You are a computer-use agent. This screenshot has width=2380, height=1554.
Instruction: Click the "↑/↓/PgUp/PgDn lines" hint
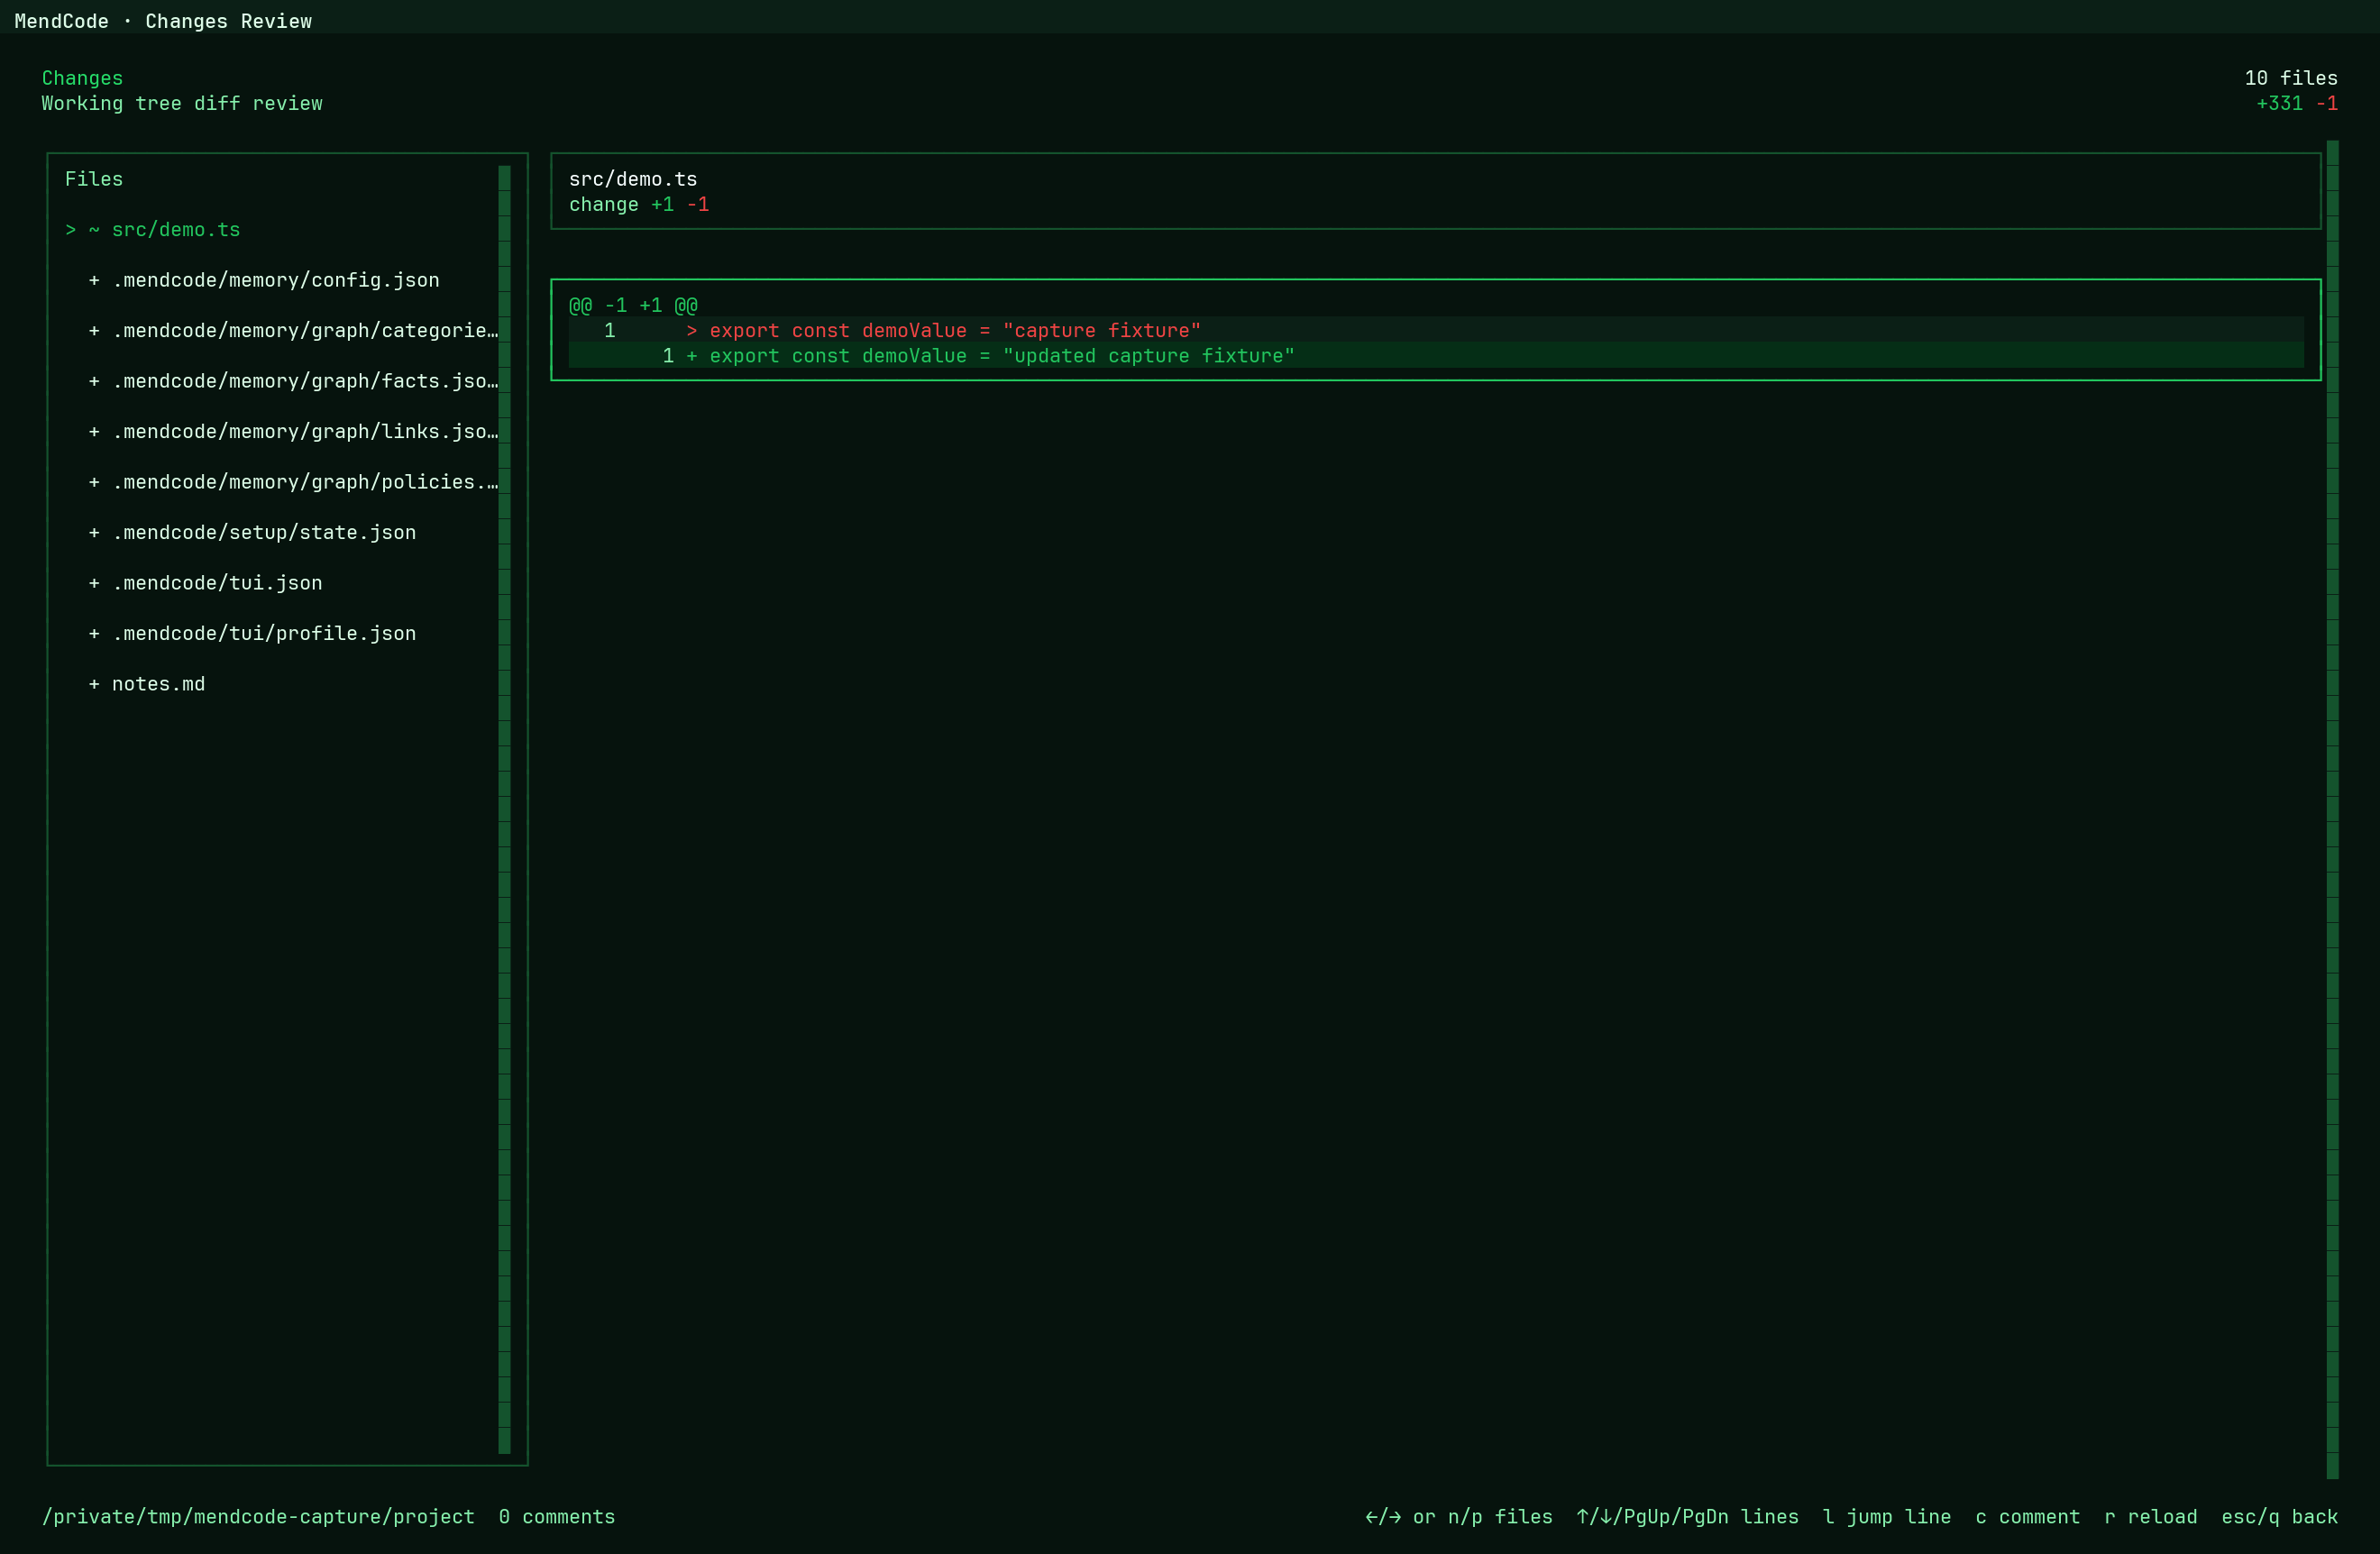[x=1687, y=1517]
